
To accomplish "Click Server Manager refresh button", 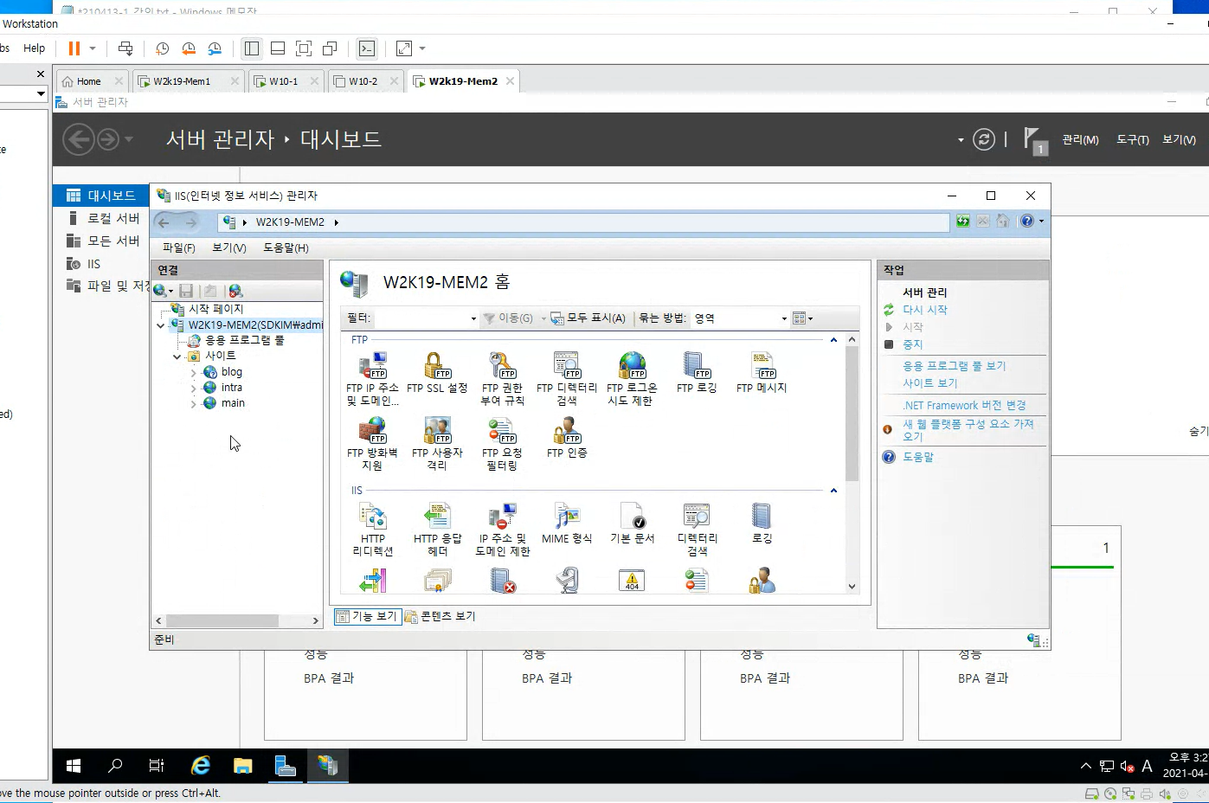I will [984, 139].
